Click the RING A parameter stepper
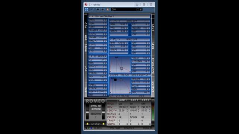The width and height of the screenshot is (239, 134). (105, 41)
